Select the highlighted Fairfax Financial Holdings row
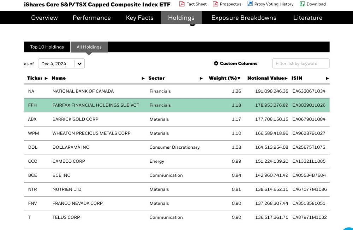Viewport: 353px width, 230px height. 177,105
